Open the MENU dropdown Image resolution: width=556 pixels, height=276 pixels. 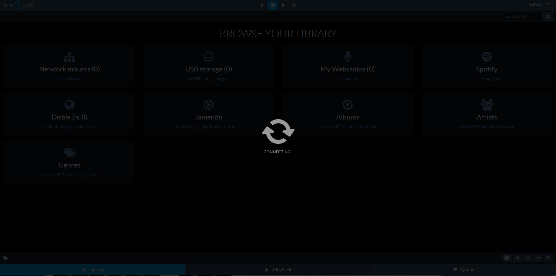[539, 5]
